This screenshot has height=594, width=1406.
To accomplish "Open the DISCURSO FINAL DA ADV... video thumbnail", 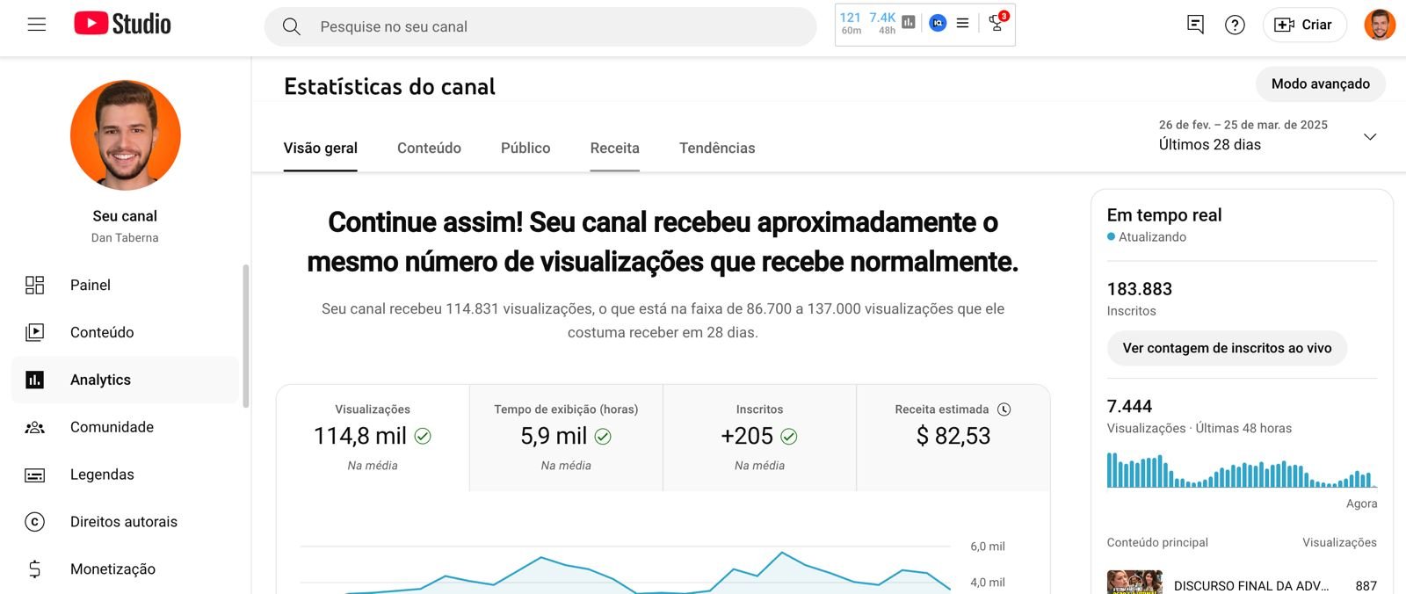I will click(1134, 582).
